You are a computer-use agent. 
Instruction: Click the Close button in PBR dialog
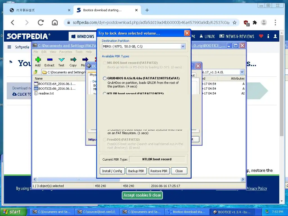[179, 171]
